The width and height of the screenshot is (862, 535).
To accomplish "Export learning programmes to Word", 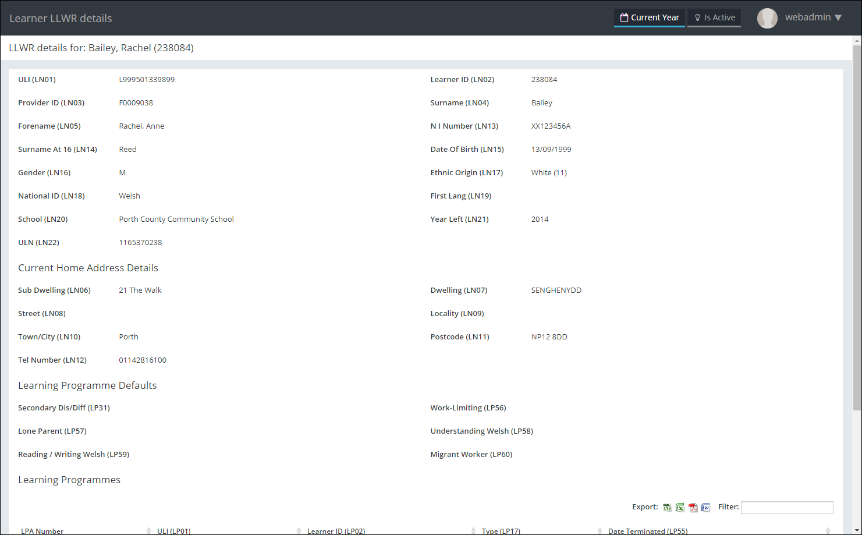I will (x=705, y=508).
